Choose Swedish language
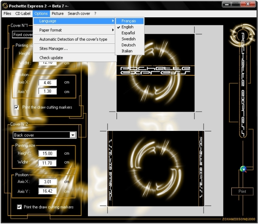 [x=130, y=39]
